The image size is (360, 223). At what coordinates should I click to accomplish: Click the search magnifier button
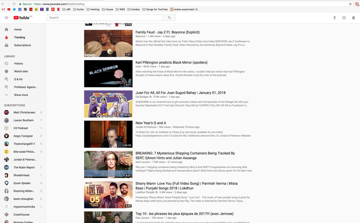click(x=169, y=18)
